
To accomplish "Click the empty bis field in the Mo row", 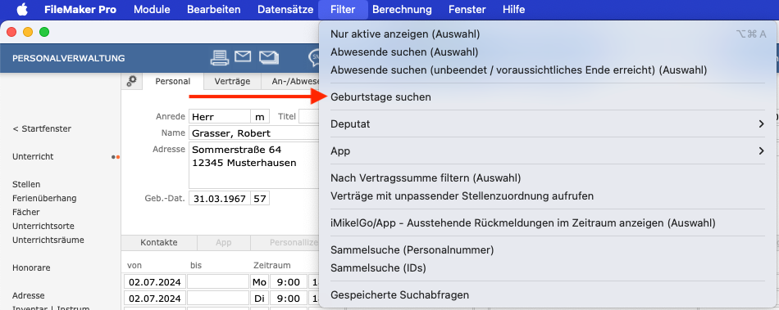I will click(x=218, y=282).
